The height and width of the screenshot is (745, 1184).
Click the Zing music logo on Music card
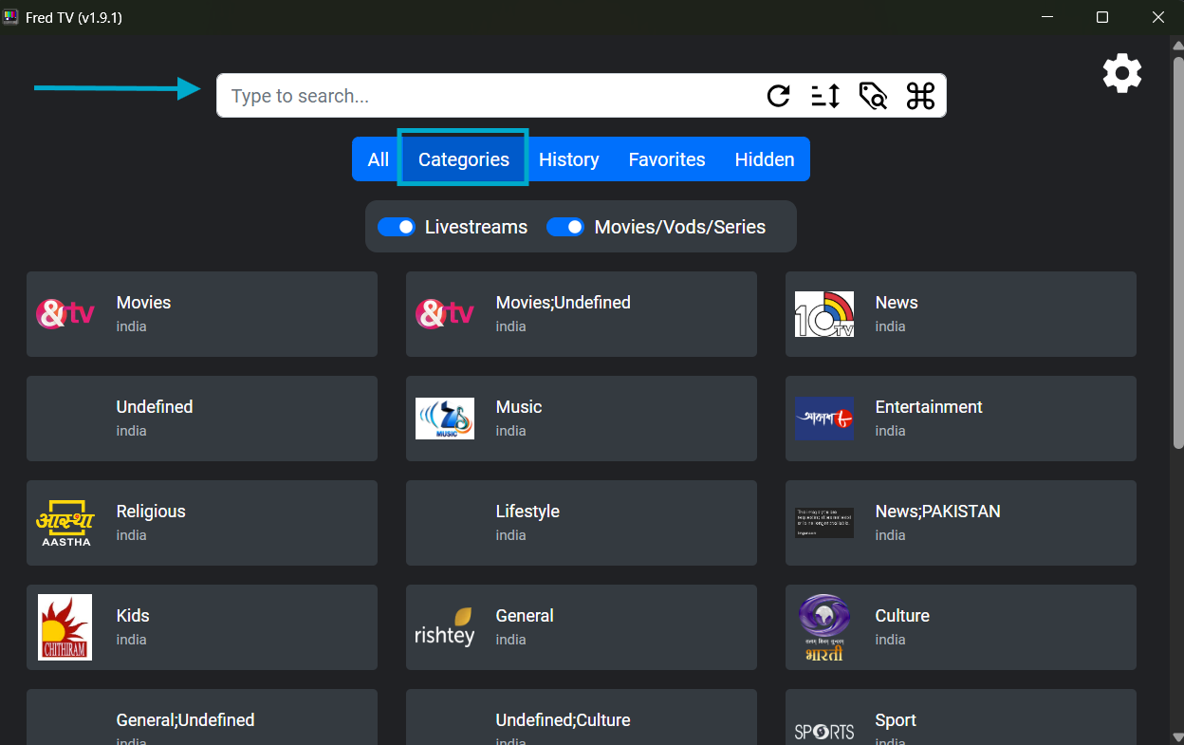pyautogui.click(x=445, y=419)
